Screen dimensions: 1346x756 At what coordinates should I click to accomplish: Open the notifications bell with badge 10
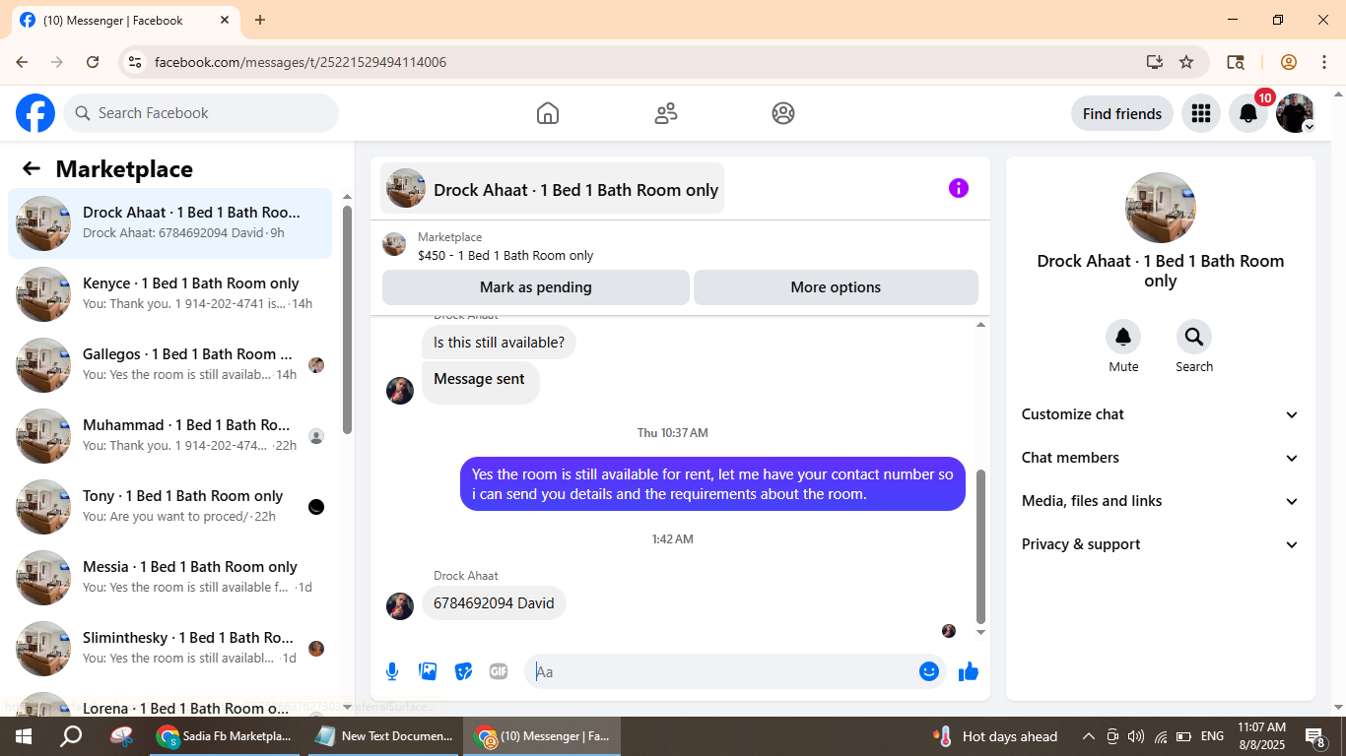pos(1248,113)
